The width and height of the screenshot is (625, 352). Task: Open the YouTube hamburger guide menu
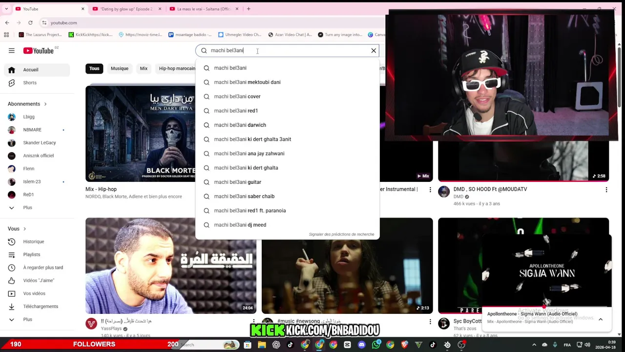pos(12,50)
